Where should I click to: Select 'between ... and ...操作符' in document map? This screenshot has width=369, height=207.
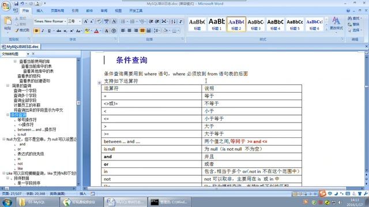[37, 129]
